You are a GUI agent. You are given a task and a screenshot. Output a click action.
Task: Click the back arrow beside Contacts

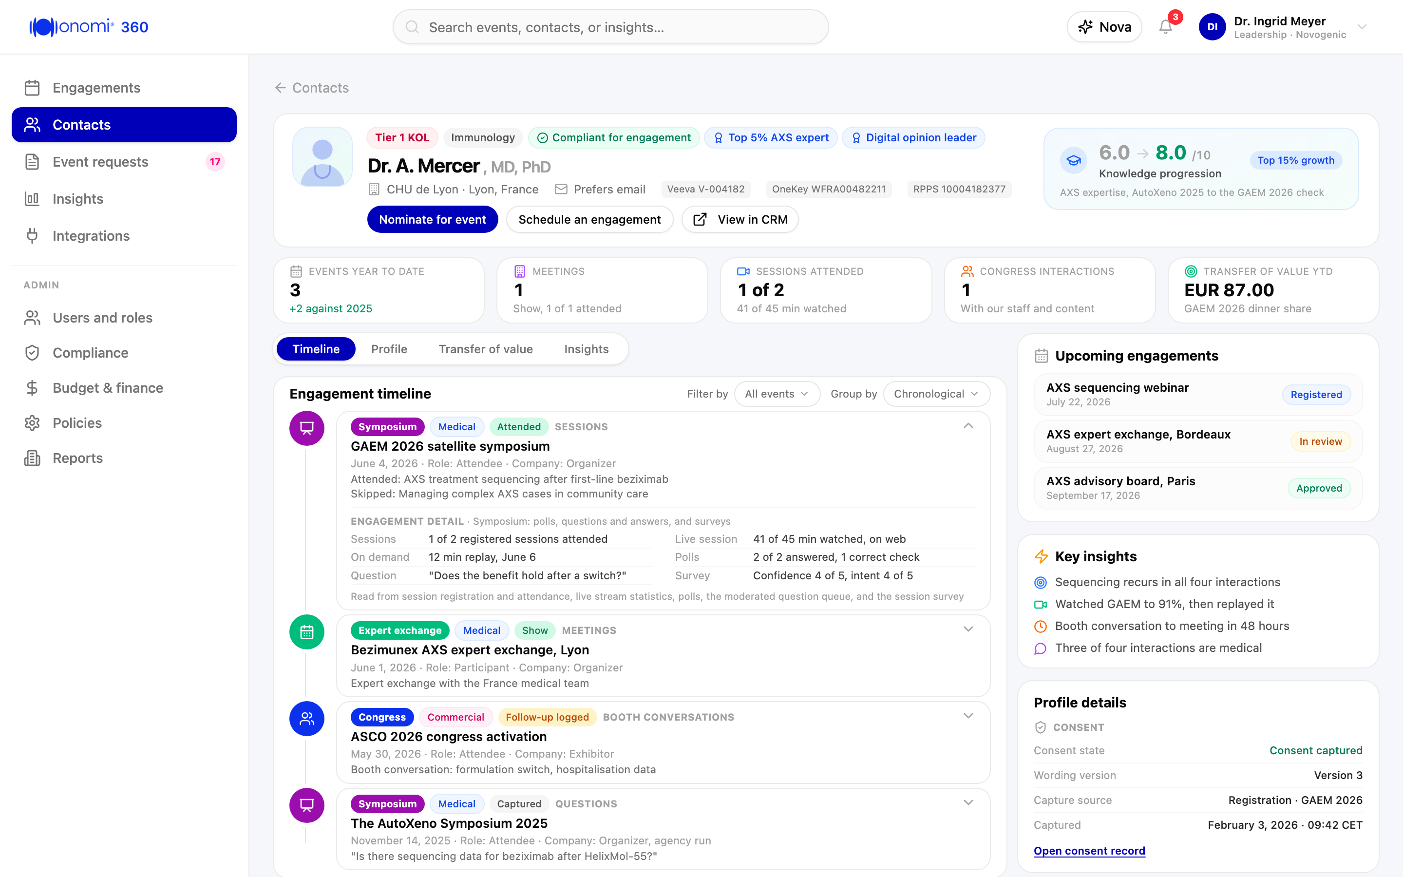click(281, 88)
